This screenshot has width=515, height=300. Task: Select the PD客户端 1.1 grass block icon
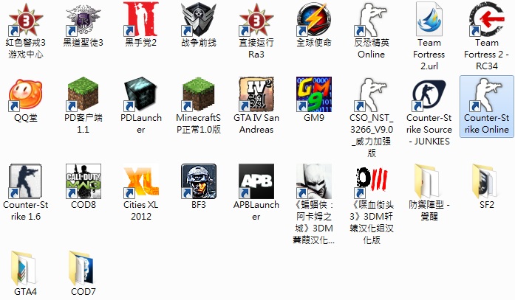click(83, 94)
